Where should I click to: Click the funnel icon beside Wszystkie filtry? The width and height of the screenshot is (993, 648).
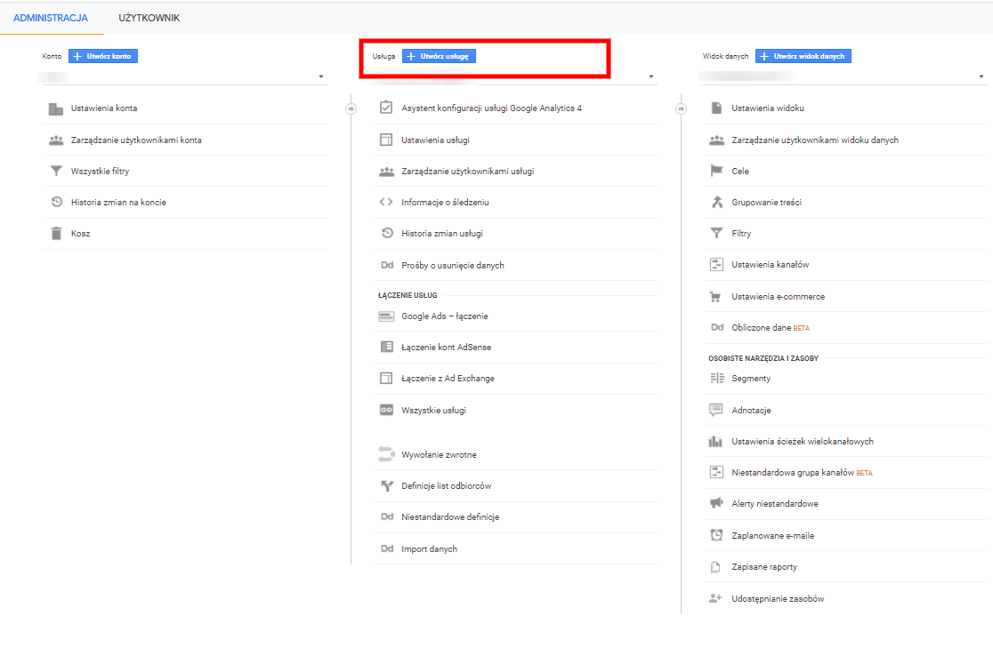[x=56, y=172]
